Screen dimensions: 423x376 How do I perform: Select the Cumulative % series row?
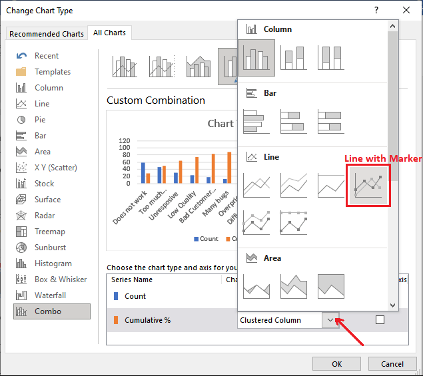tap(172, 320)
